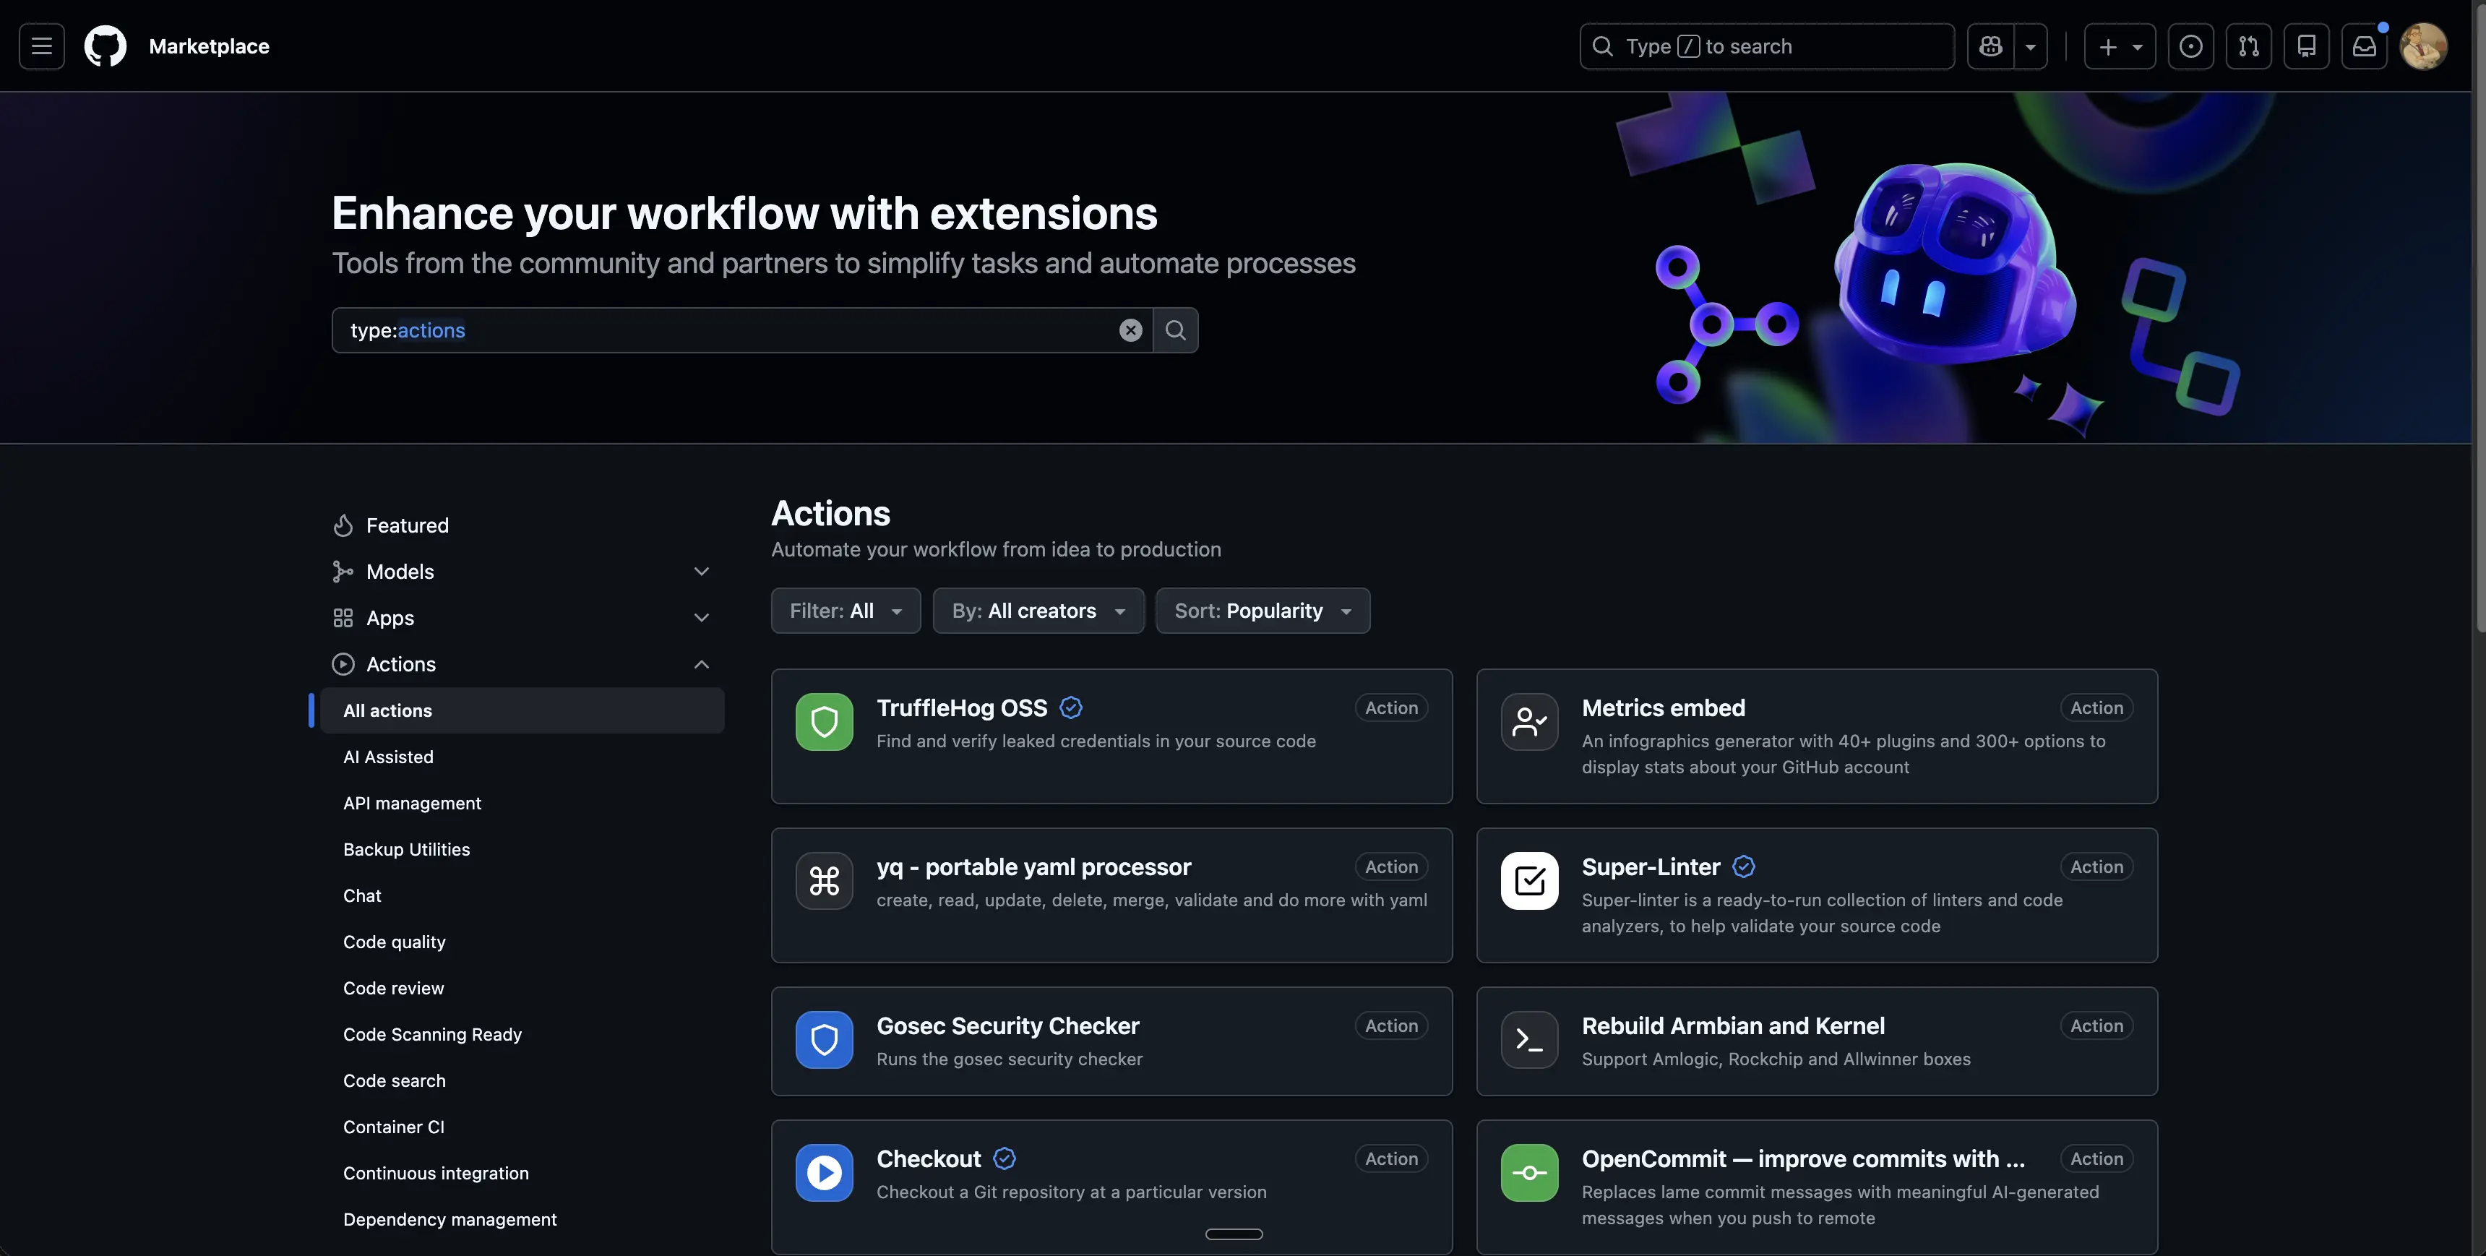The image size is (2486, 1256).
Task: Collapse the Actions sidebar section
Action: click(x=702, y=664)
